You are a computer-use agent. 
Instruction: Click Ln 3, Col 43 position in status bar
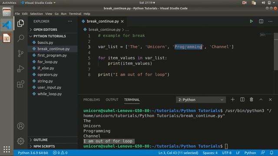point(178,153)
